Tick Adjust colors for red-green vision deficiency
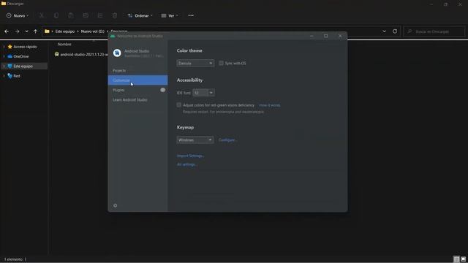Image resolution: width=468 pixels, height=263 pixels. click(178, 105)
